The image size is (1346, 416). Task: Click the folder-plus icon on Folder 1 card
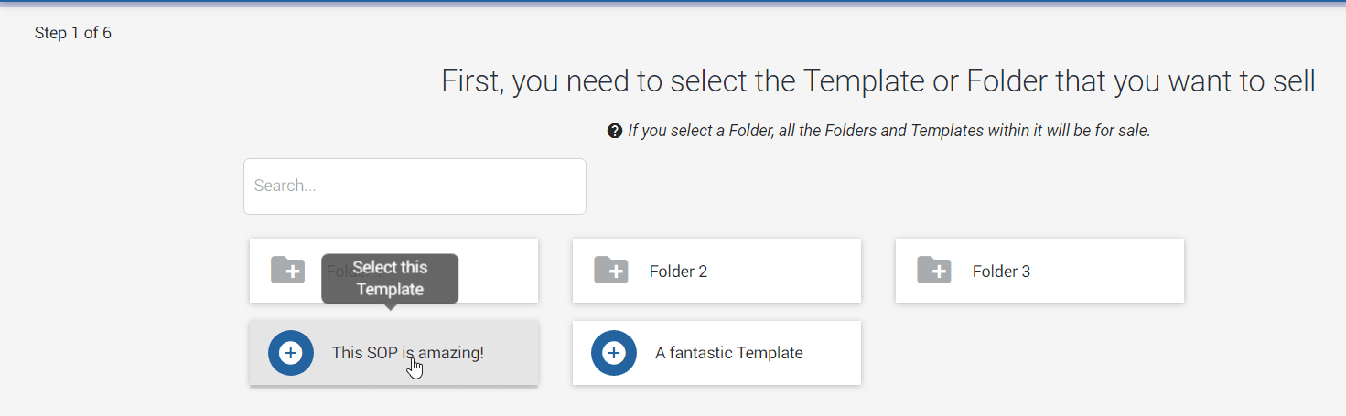coord(288,270)
